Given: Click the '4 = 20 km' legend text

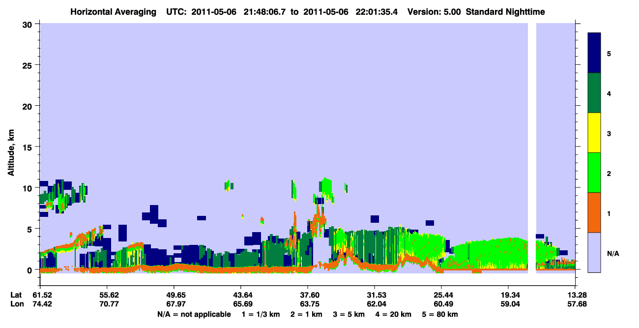Looking at the screenshot, I should coord(394,314).
